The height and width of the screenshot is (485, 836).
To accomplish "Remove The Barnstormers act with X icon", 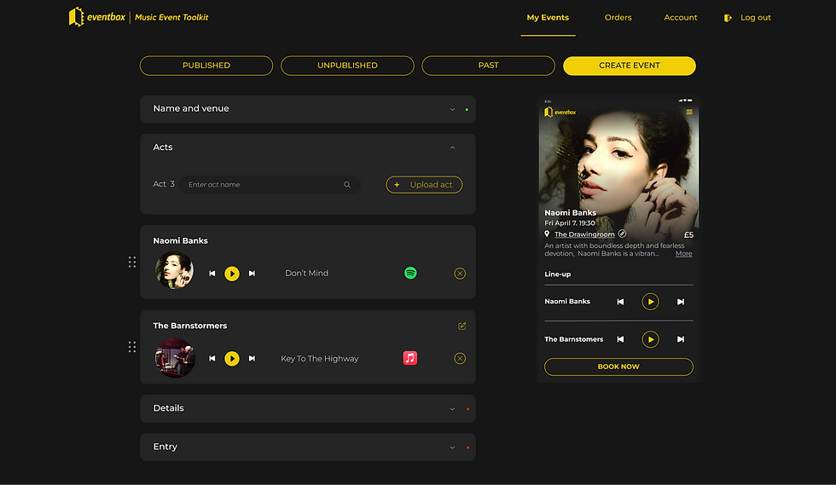I will (x=460, y=359).
